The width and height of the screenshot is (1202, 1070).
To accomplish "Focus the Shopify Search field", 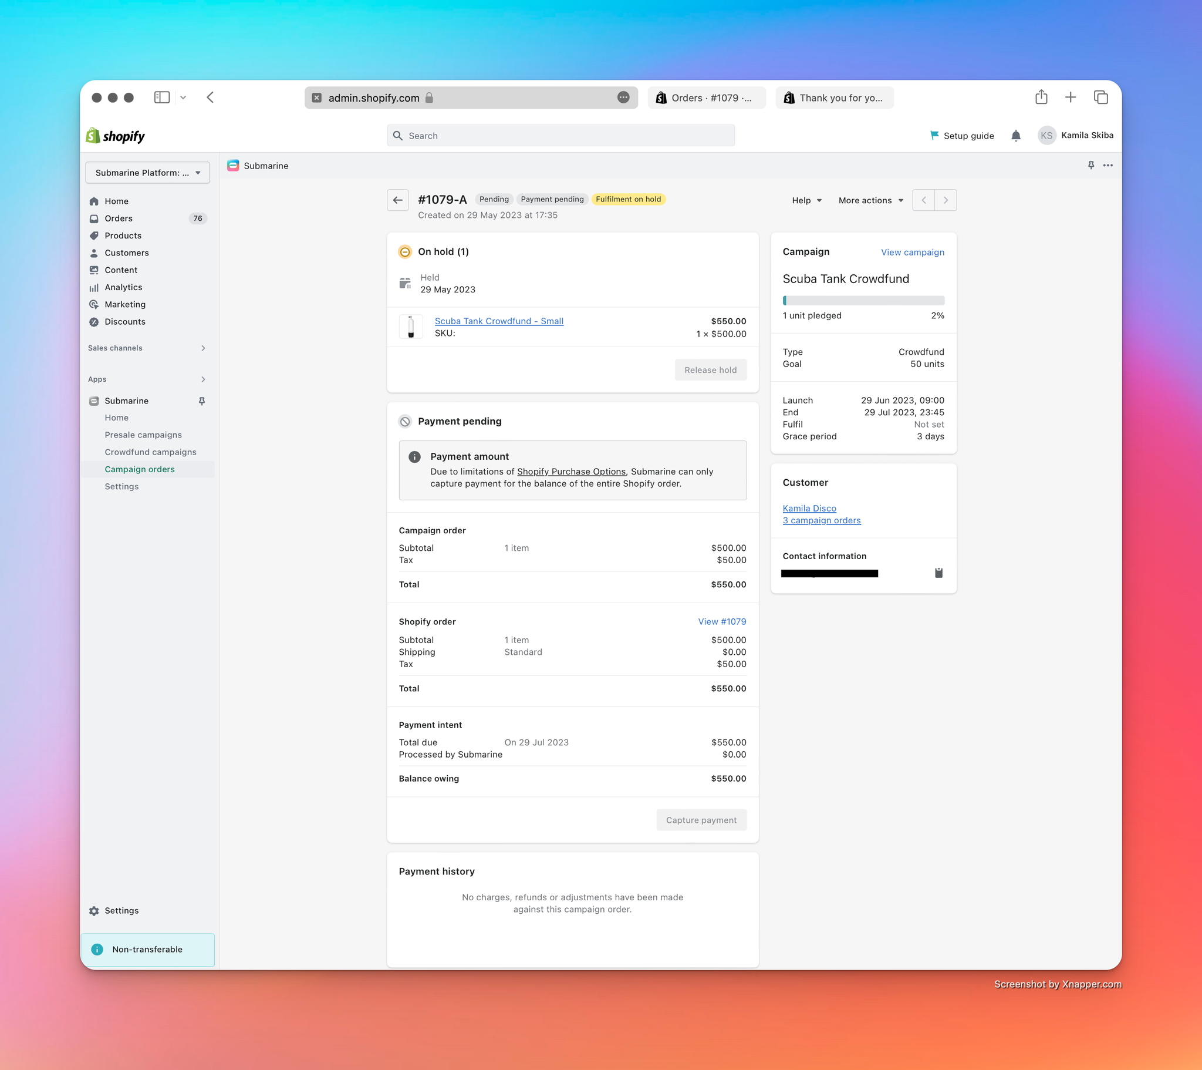I will 561,136.
